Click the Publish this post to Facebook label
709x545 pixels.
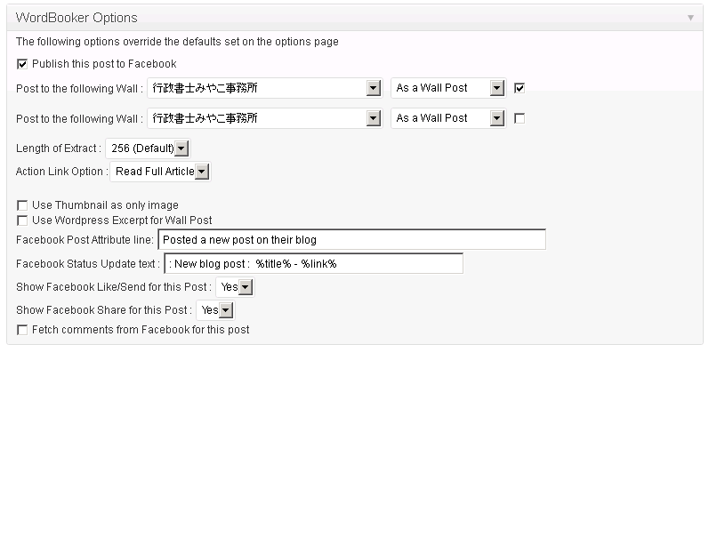pos(104,64)
